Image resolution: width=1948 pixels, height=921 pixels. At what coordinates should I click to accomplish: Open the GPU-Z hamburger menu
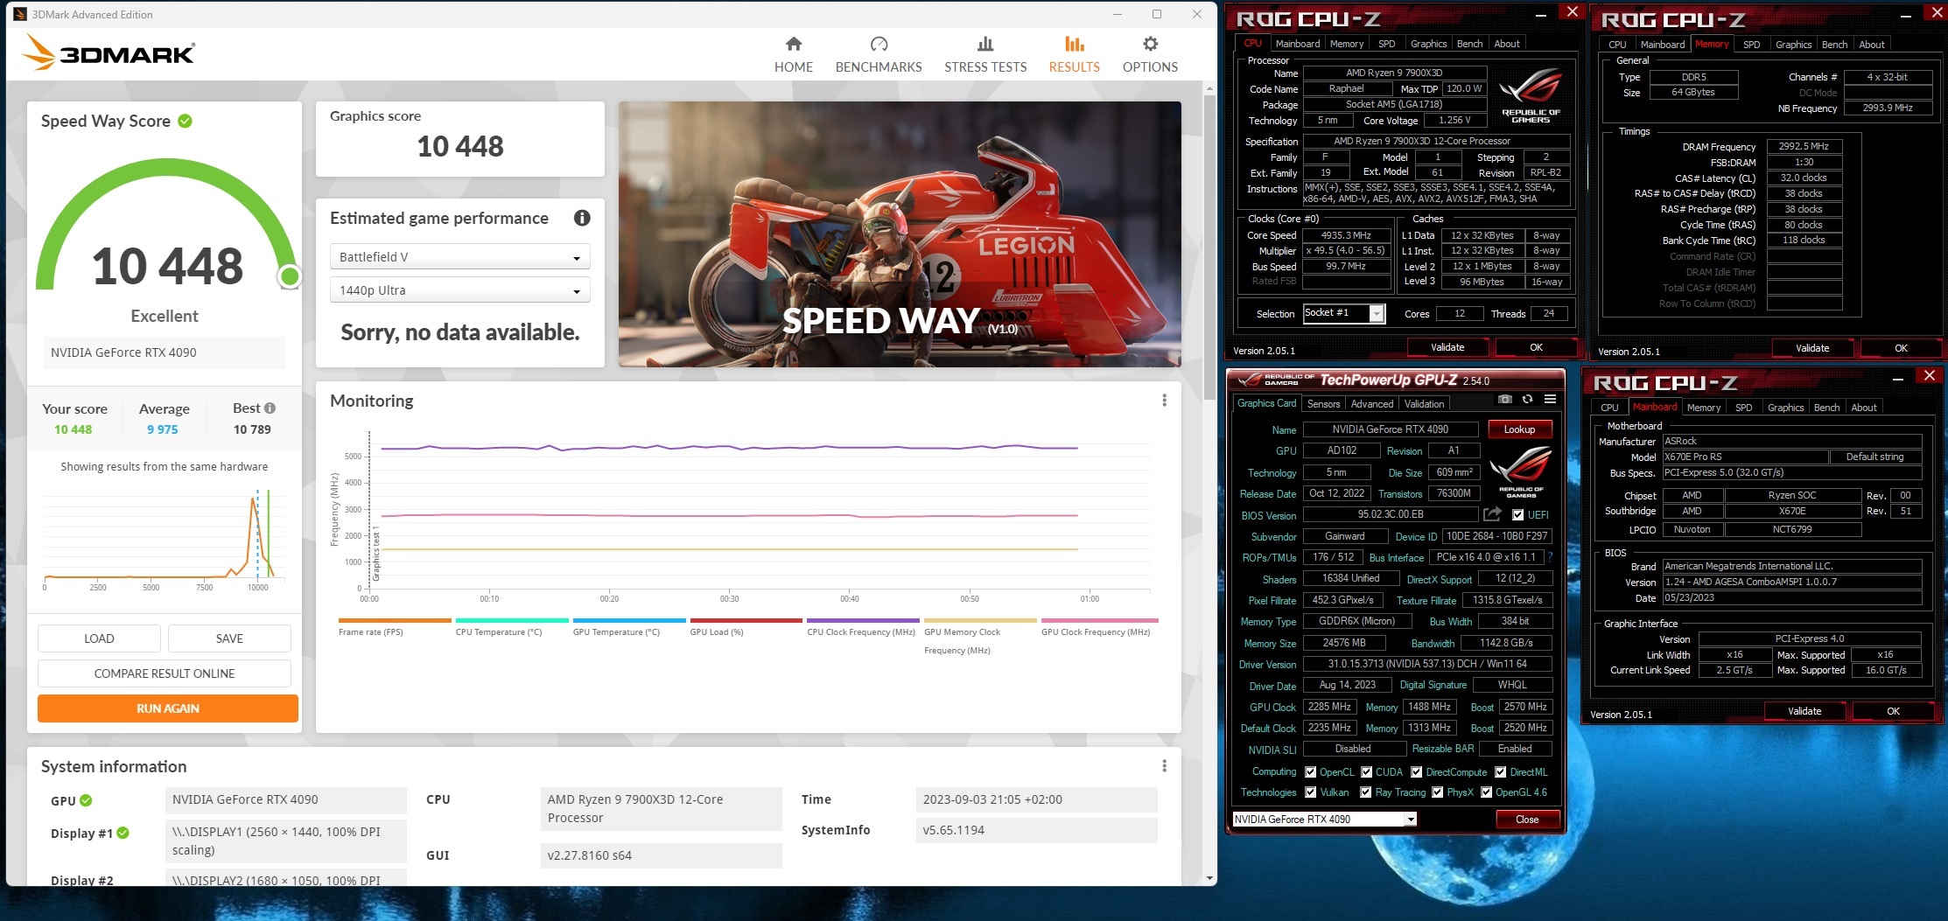point(1550,399)
